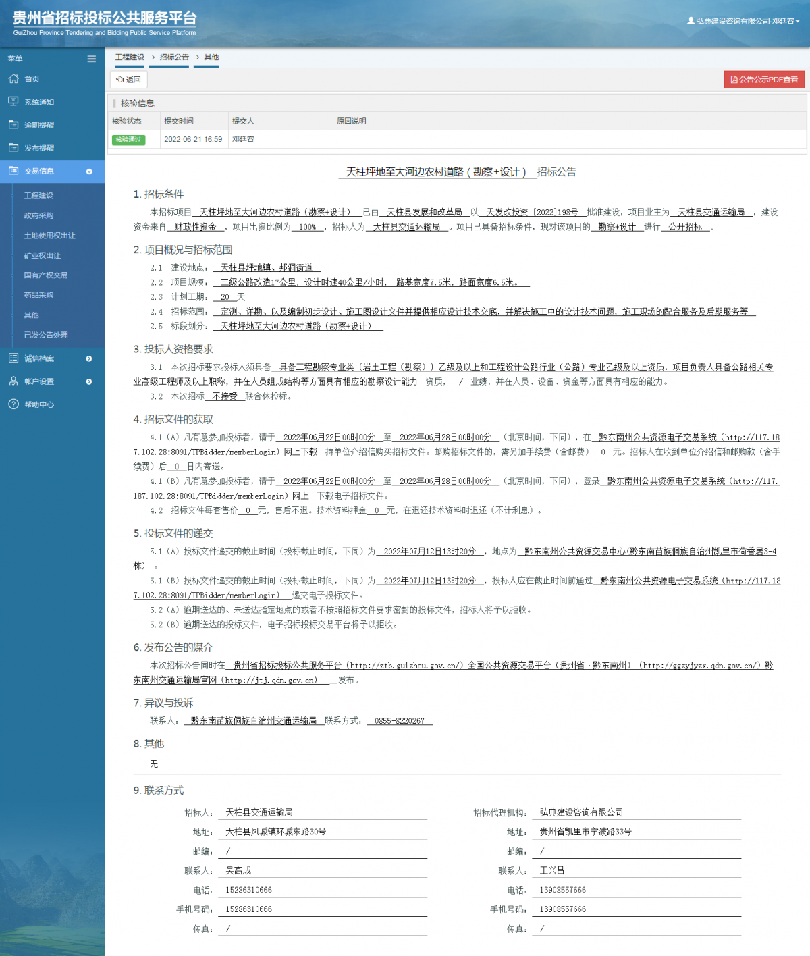Select the 公告公示PDF查看 PDF icon button
Image resolution: width=810 pixels, height=956 pixels.
tap(763, 79)
